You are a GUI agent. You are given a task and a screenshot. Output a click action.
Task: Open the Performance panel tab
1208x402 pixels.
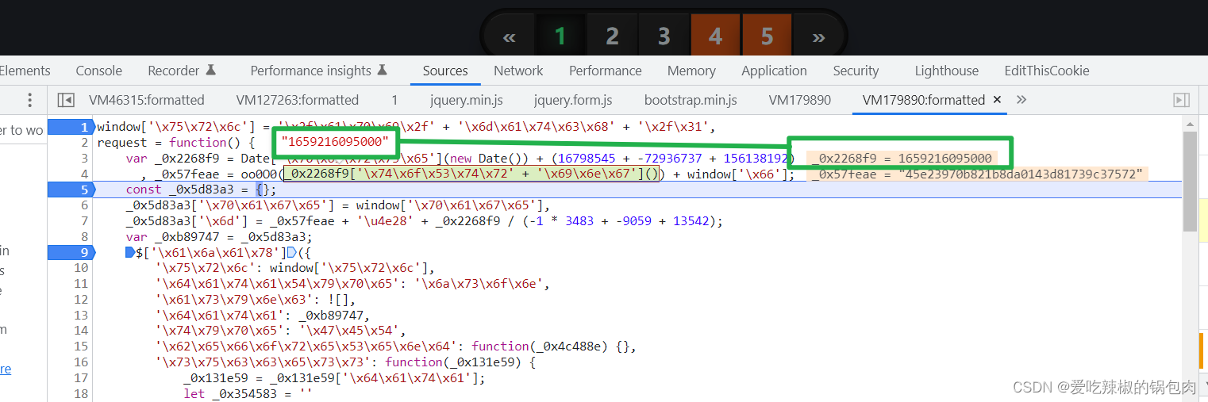click(x=606, y=71)
